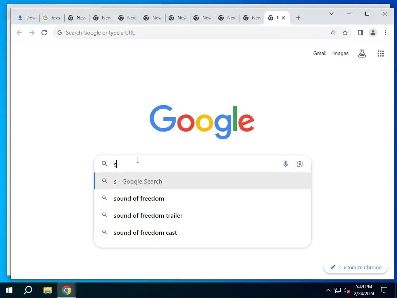This screenshot has height=298, width=397.
Task: Open the Chrome side panel
Action: pyautogui.click(x=360, y=33)
